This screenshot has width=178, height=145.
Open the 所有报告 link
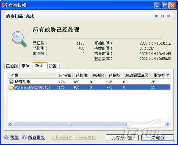coord(36,138)
